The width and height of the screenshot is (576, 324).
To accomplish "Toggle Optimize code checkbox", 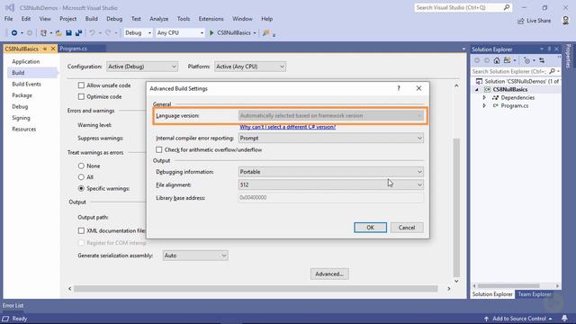I will (x=81, y=96).
